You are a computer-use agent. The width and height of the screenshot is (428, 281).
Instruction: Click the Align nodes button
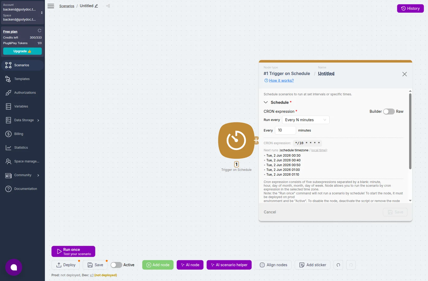coord(273,265)
